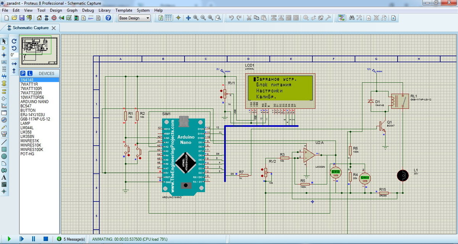Click the lamp L1 on the schematic
The width and height of the screenshot is (458, 244).
tap(402, 175)
